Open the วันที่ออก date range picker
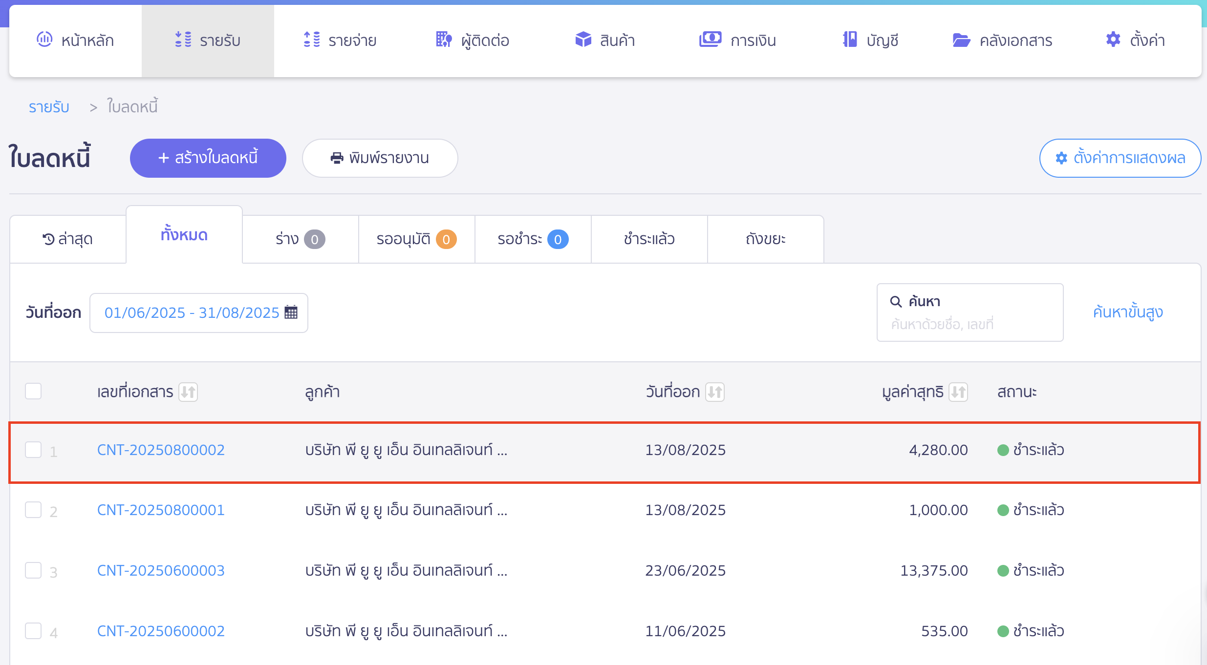 coord(199,313)
